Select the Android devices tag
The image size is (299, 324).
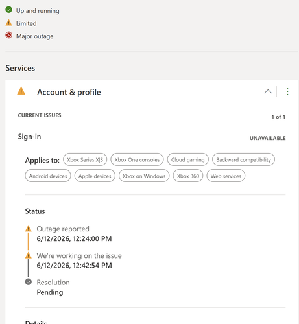pyautogui.click(x=48, y=176)
